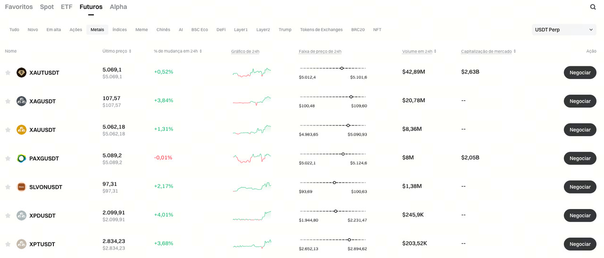The image size is (604, 258).
Task: Click the XAUTUSDT gold coin icon
Action: point(21,73)
